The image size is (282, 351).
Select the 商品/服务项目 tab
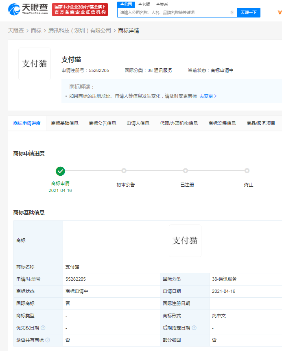coord(261,123)
